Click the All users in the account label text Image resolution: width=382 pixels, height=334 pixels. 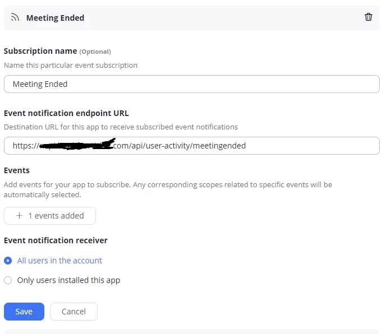pos(59,261)
